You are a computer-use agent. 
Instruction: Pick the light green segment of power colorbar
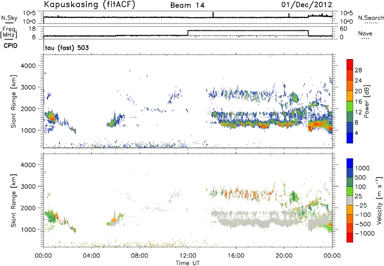coord(350,106)
